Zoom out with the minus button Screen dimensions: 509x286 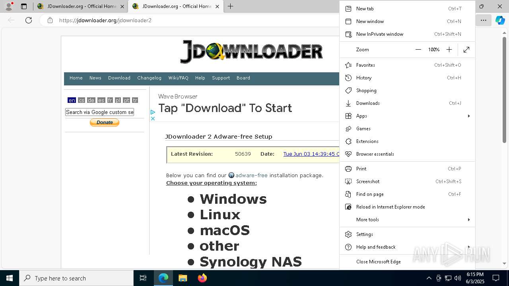pos(418,50)
